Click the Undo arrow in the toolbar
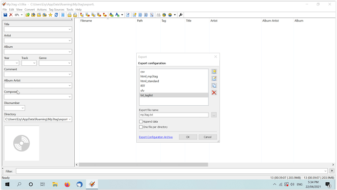 [17, 15]
